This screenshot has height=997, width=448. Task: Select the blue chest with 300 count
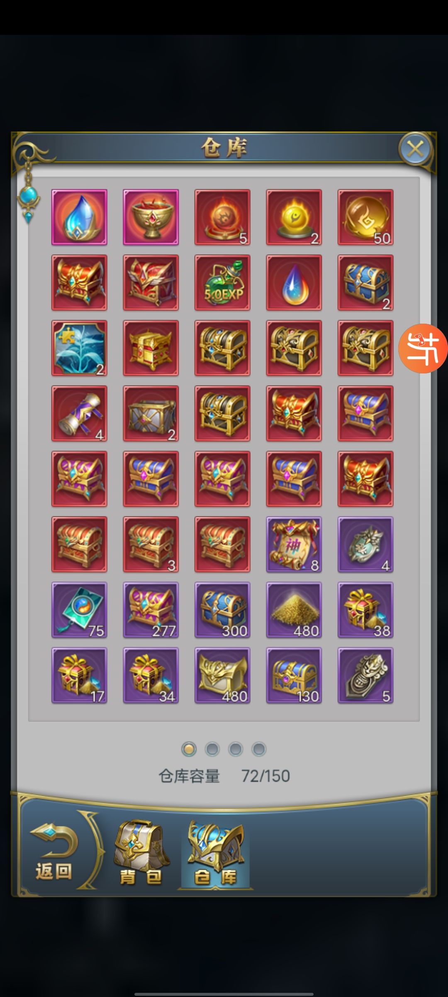pyautogui.click(x=222, y=610)
